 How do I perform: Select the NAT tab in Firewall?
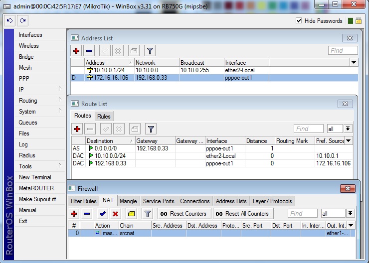point(108,200)
